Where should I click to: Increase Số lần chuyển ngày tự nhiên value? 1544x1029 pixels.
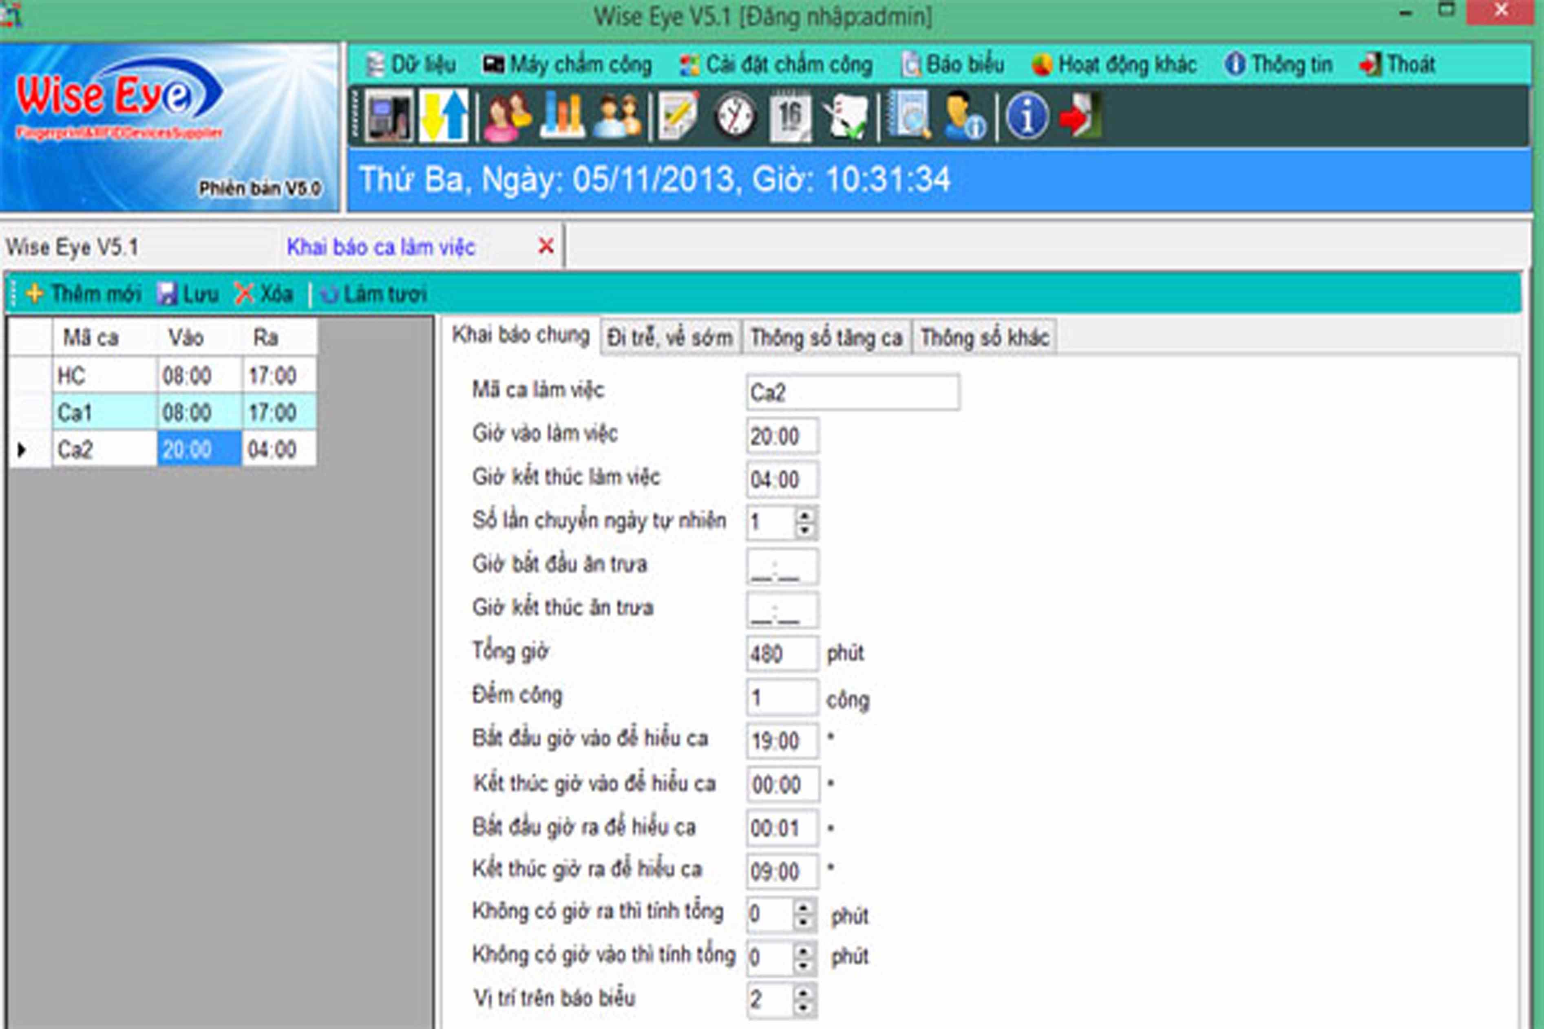pyautogui.click(x=805, y=516)
